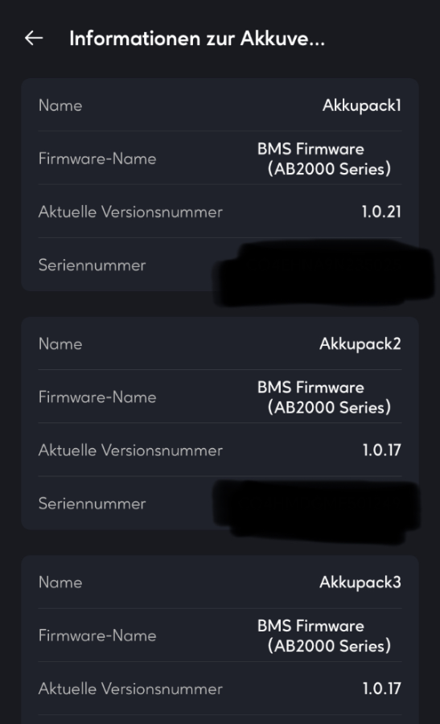Click Akkupack2 version 1.0.17
The width and height of the screenshot is (440, 724).
[381, 450]
